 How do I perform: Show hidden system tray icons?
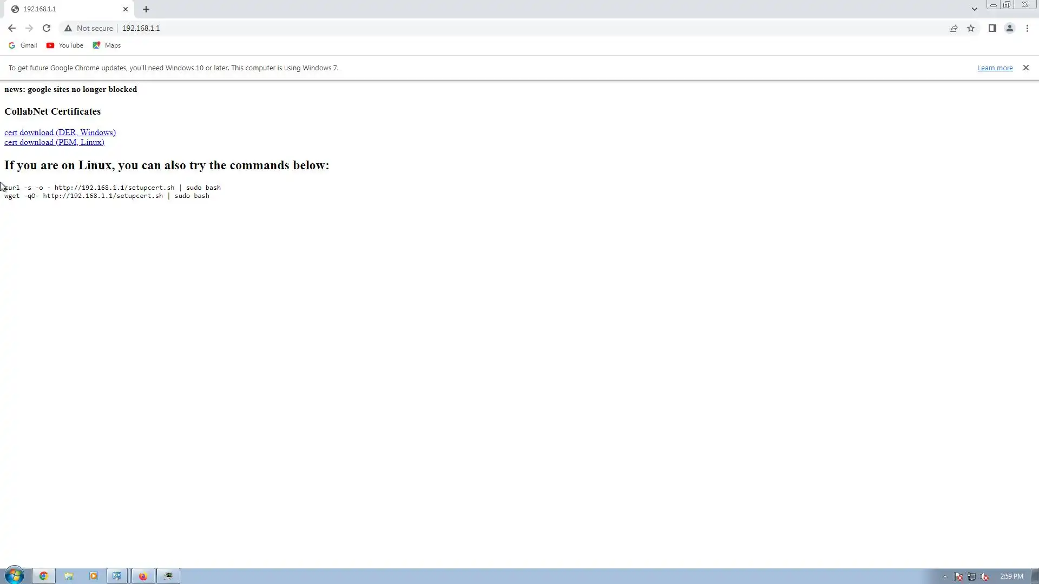945,576
